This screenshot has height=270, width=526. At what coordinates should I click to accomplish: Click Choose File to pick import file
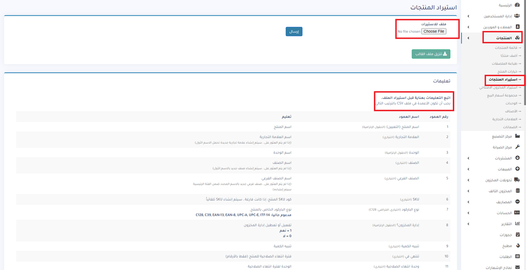pyautogui.click(x=434, y=32)
